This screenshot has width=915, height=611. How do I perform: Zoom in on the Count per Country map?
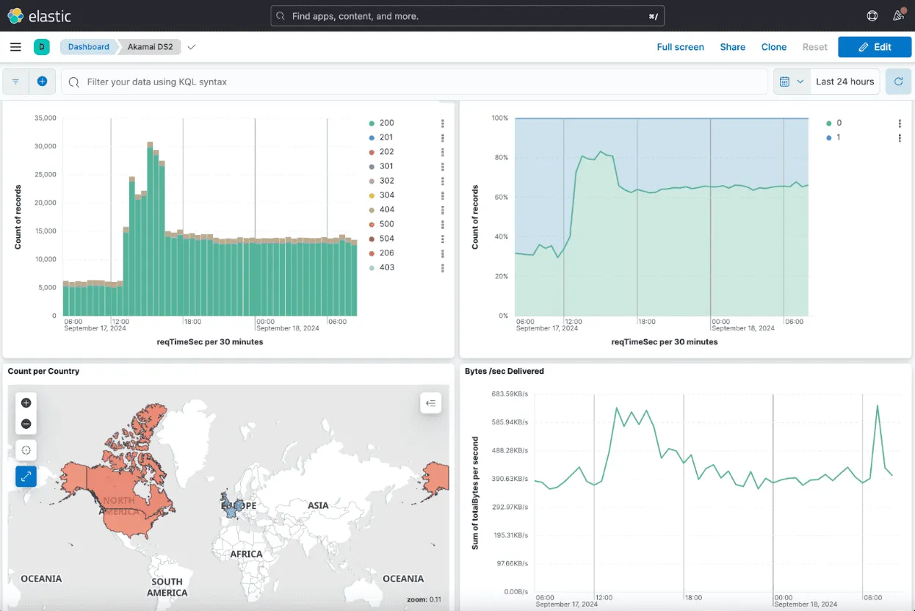[x=26, y=402]
